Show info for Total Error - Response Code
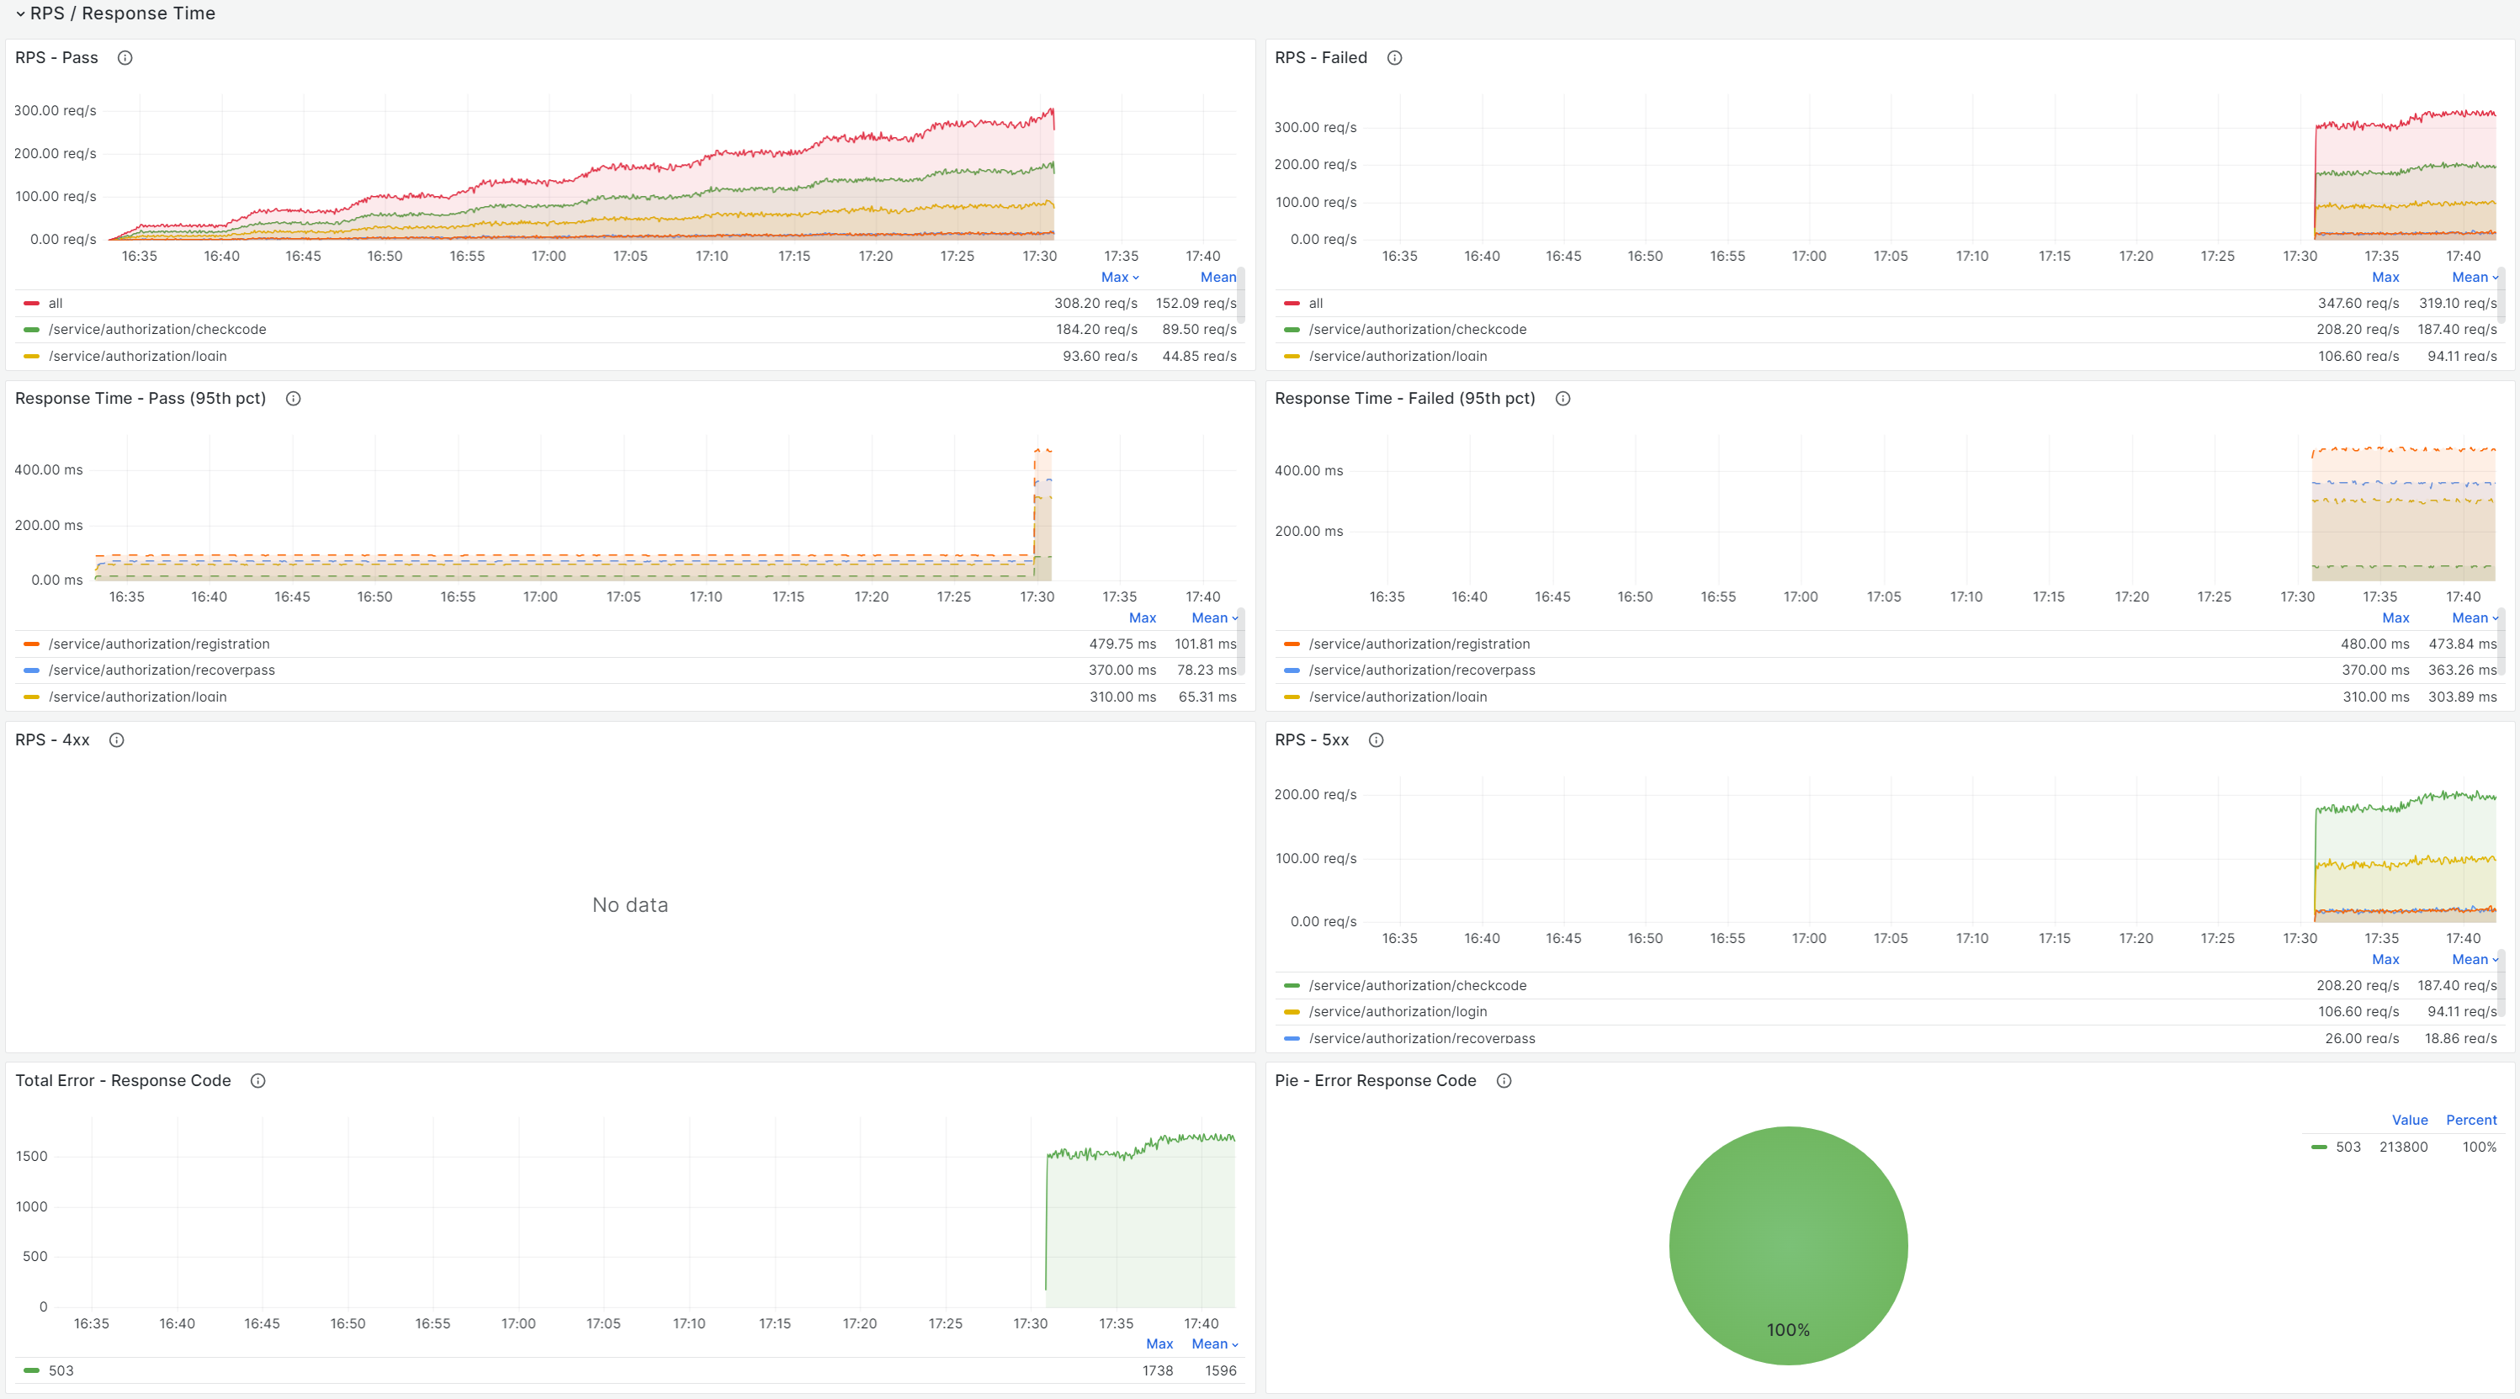Screen dimensions: 2520x1399 258,1080
